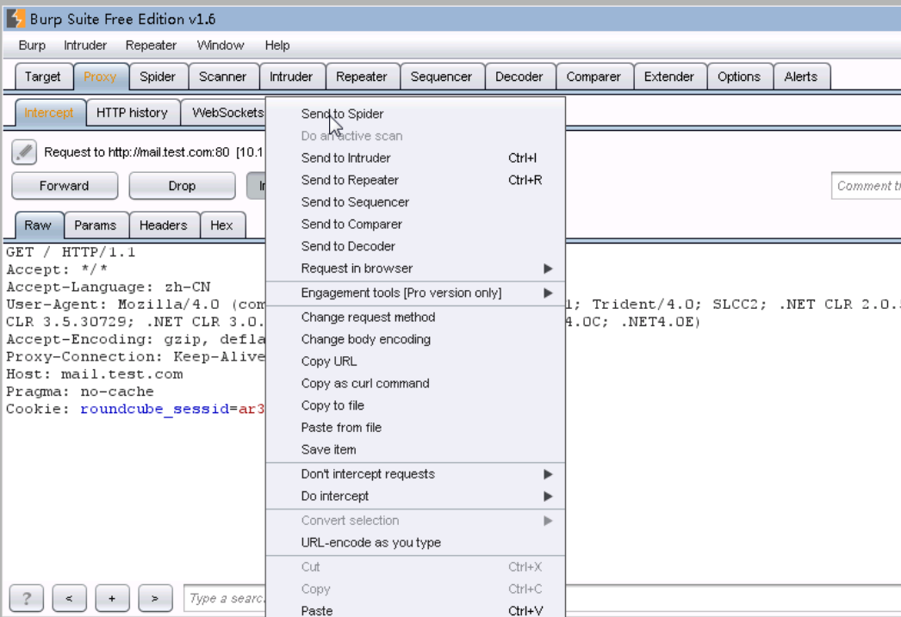This screenshot has width=901, height=617.
Task: Select Copy URL from context menu
Action: [415, 361]
